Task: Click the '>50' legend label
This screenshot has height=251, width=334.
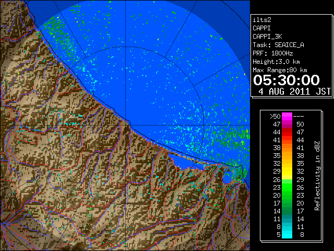Action: [275, 117]
